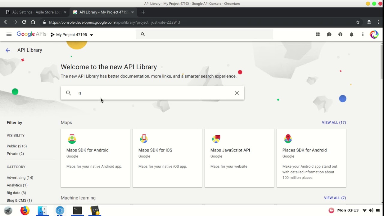Open the notifications bell
384x216 pixels.
352,34
